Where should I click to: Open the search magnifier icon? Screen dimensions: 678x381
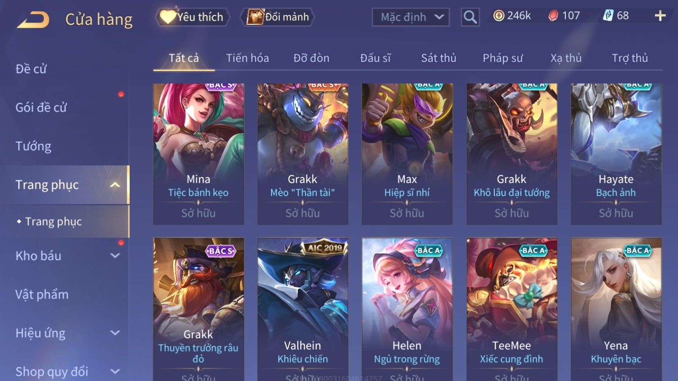[470, 17]
